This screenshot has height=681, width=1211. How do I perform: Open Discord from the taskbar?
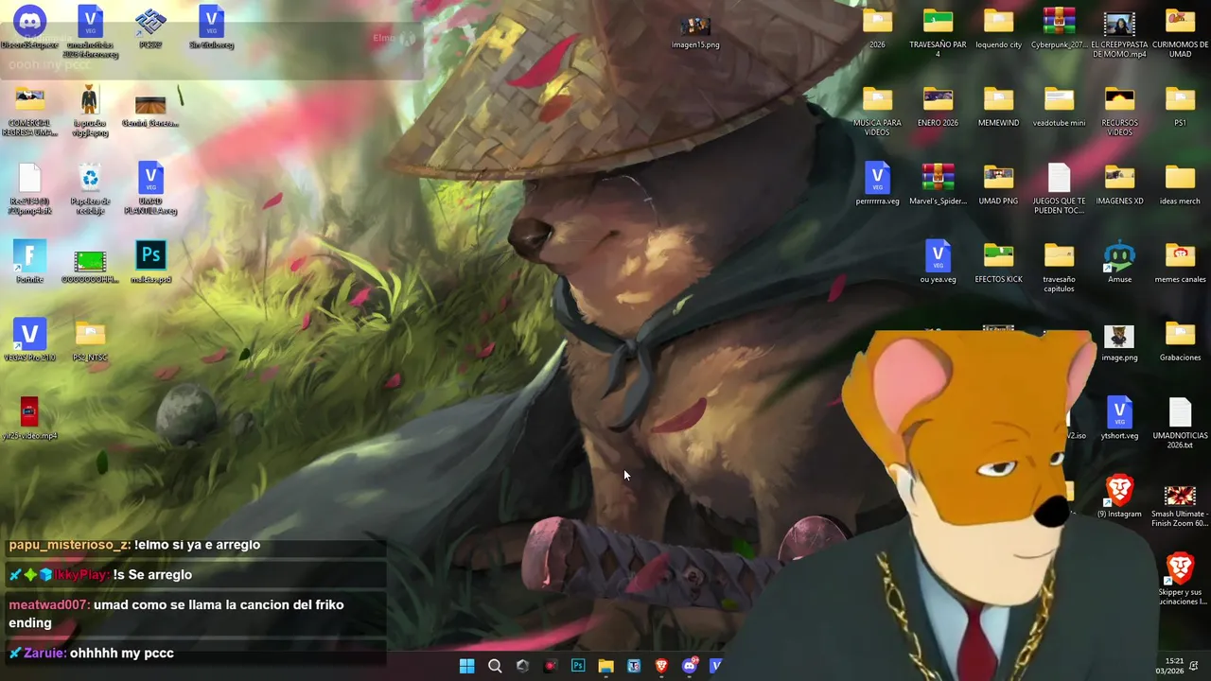(x=690, y=666)
